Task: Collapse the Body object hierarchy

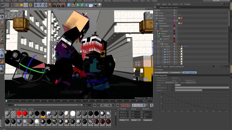Action: click(x=156, y=29)
